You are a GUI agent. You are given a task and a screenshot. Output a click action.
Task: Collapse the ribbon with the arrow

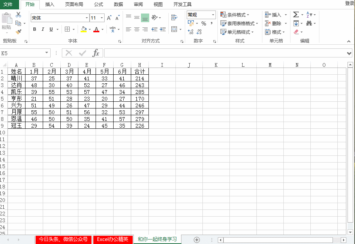[349, 41]
